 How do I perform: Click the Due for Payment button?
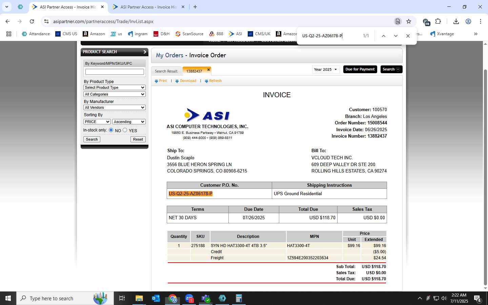tap(360, 69)
